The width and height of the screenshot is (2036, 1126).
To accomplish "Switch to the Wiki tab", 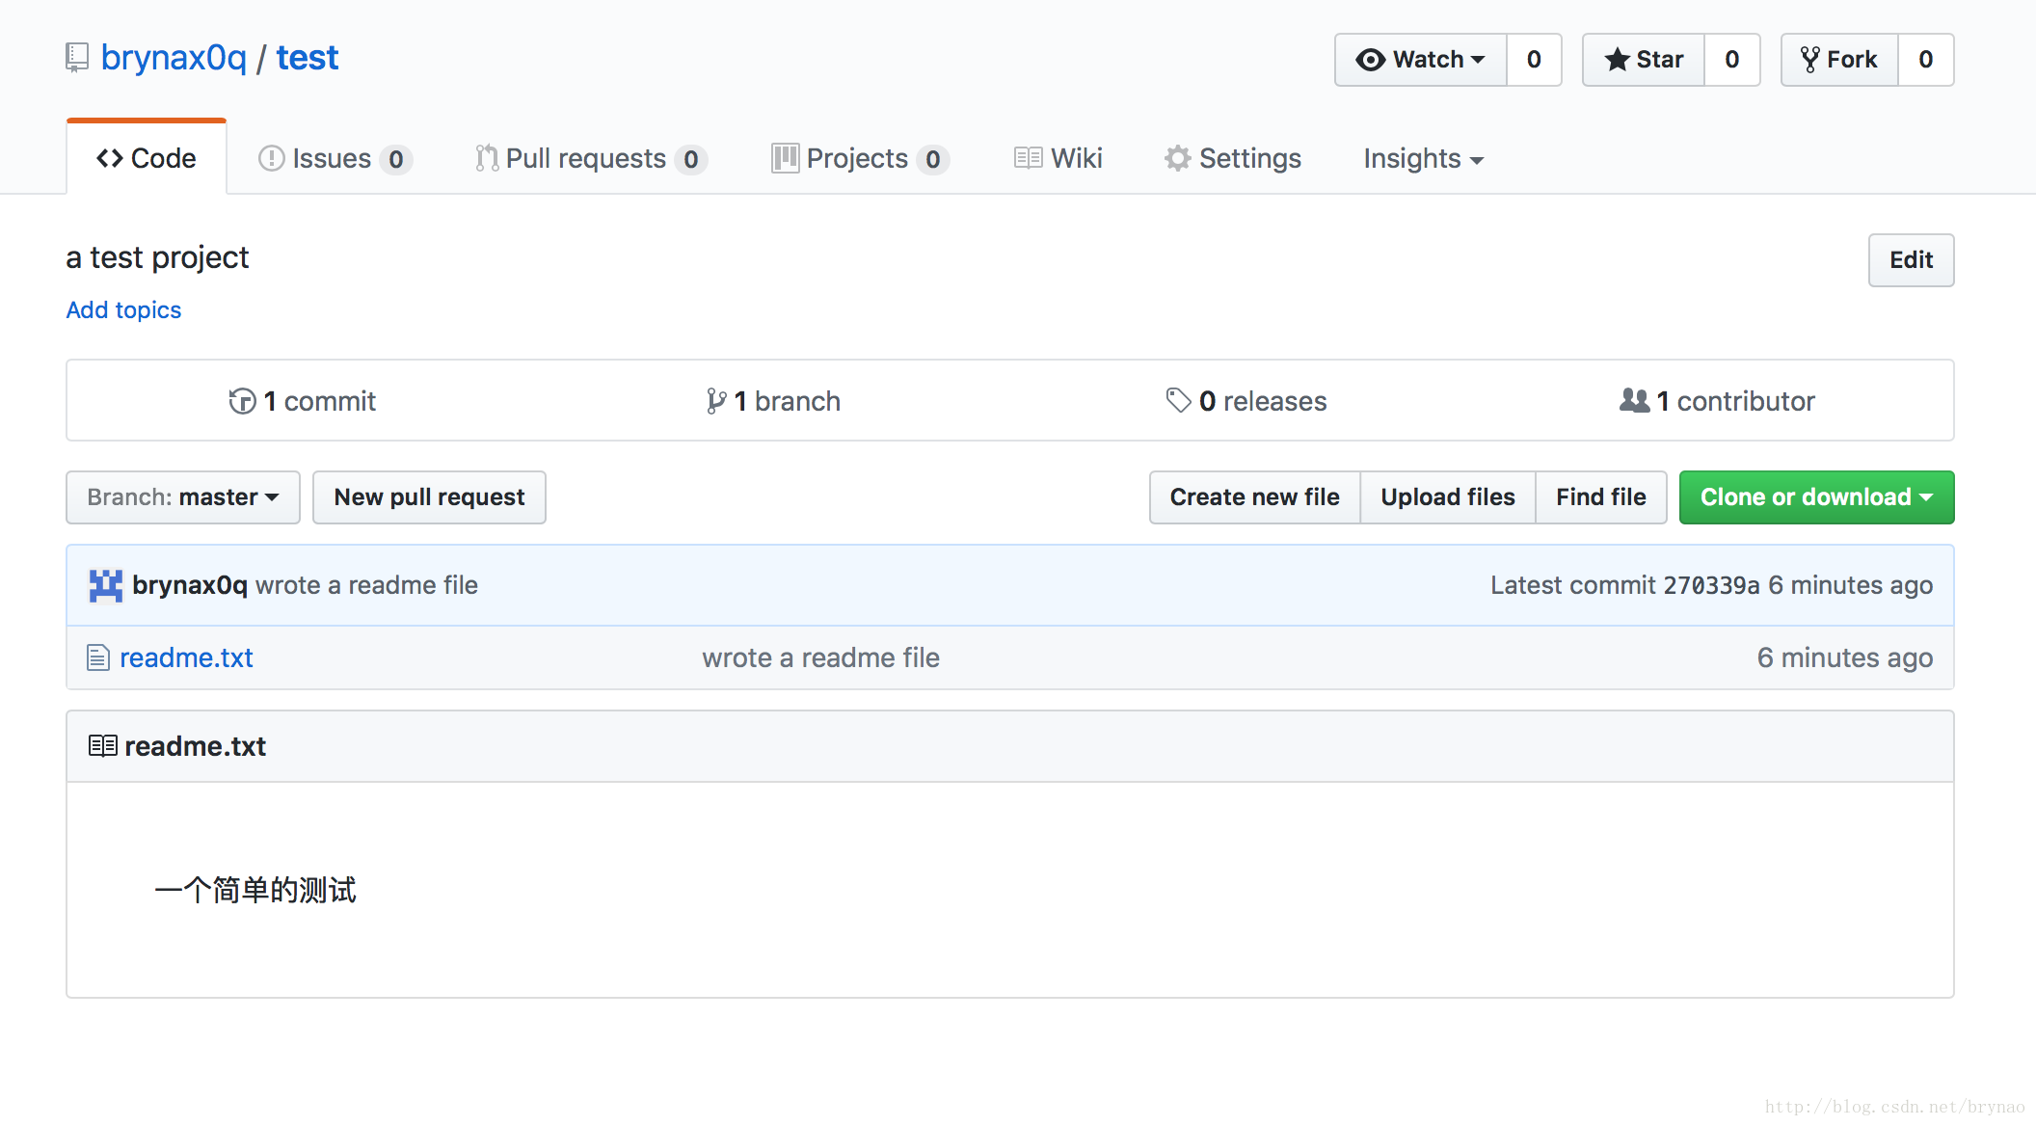I will point(1058,158).
